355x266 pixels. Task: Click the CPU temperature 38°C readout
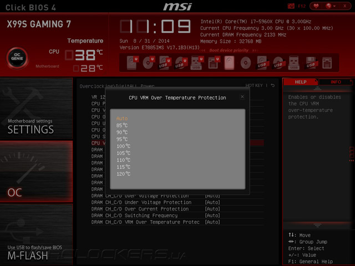click(84, 55)
